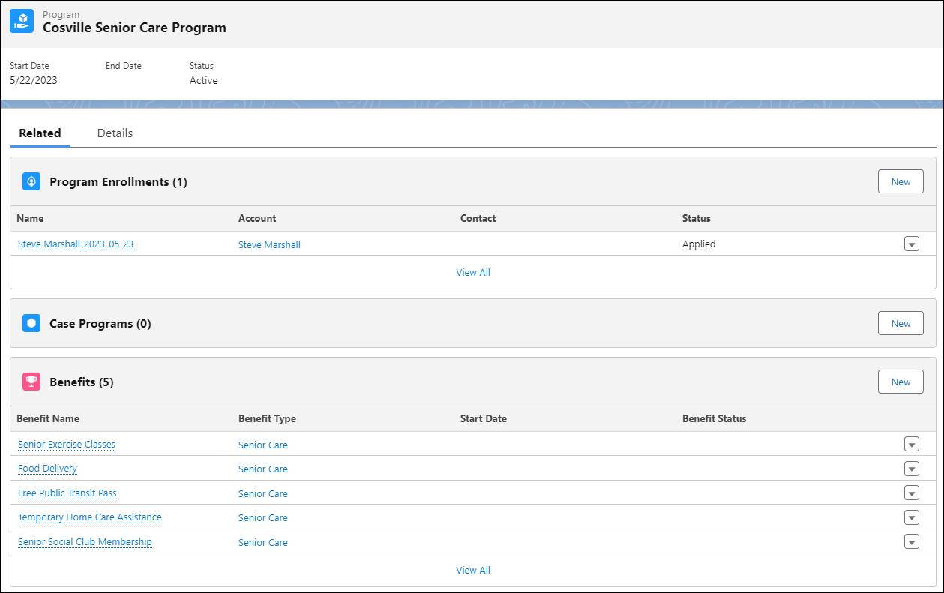Open Senior Care type for Senior Exercise Classes
944x593 pixels.
point(263,445)
